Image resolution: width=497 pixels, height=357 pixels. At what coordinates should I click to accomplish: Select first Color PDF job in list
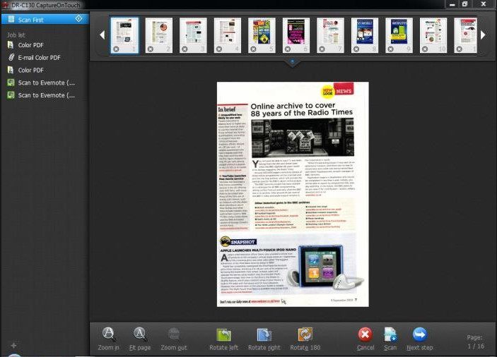(30, 45)
